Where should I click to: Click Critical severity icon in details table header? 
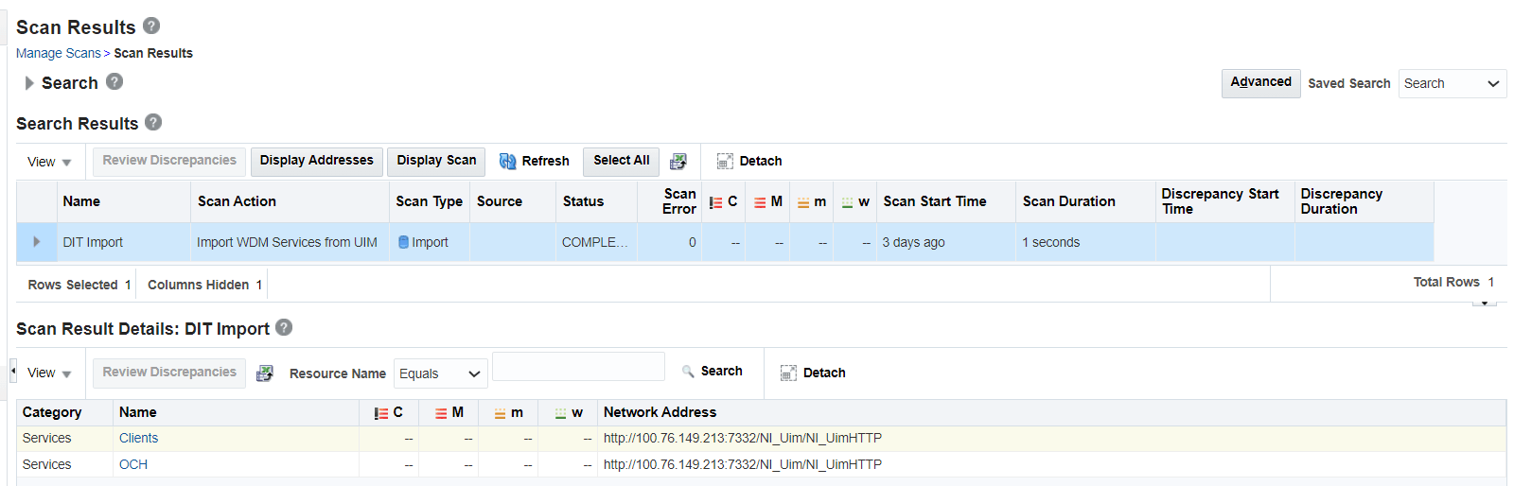tap(381, 413)
